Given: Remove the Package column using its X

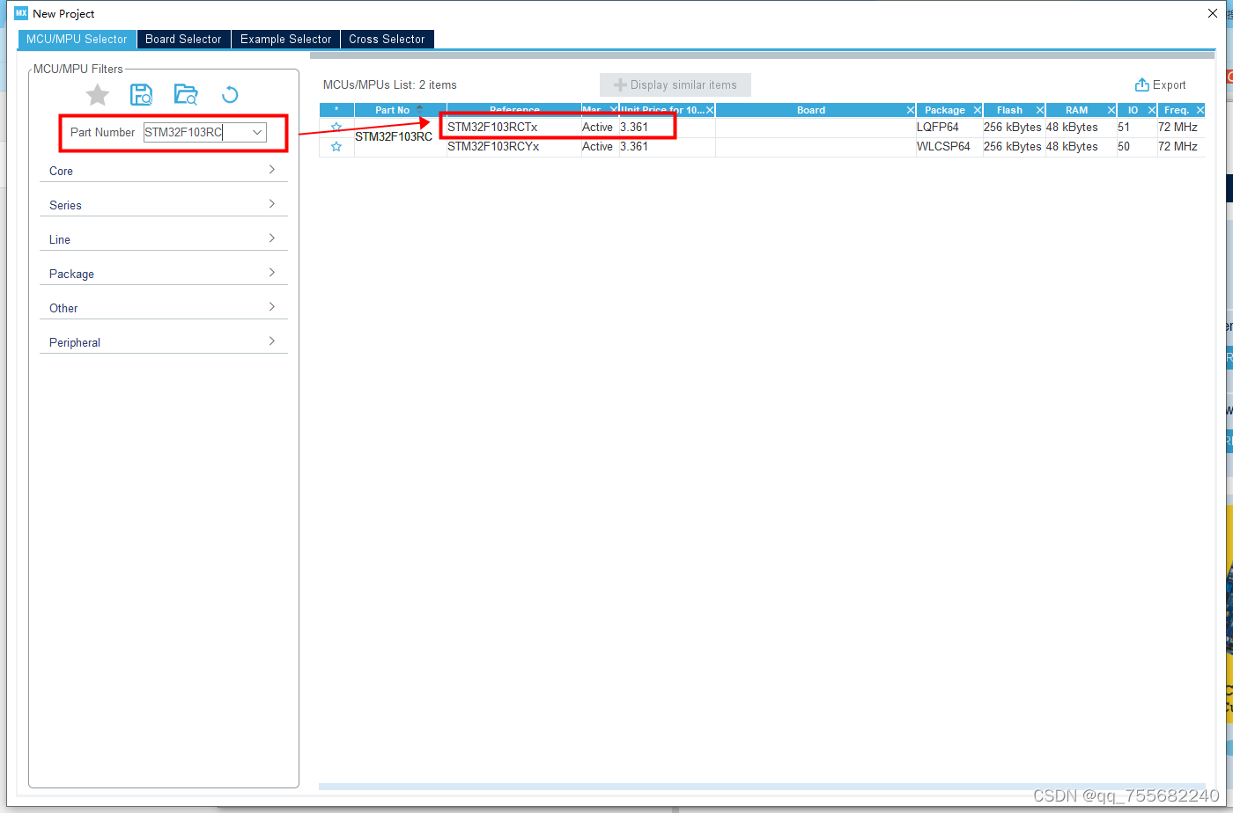Looking at the screenshot, I should point(977,110).
